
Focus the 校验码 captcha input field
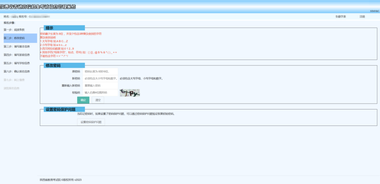pos(100,93)
